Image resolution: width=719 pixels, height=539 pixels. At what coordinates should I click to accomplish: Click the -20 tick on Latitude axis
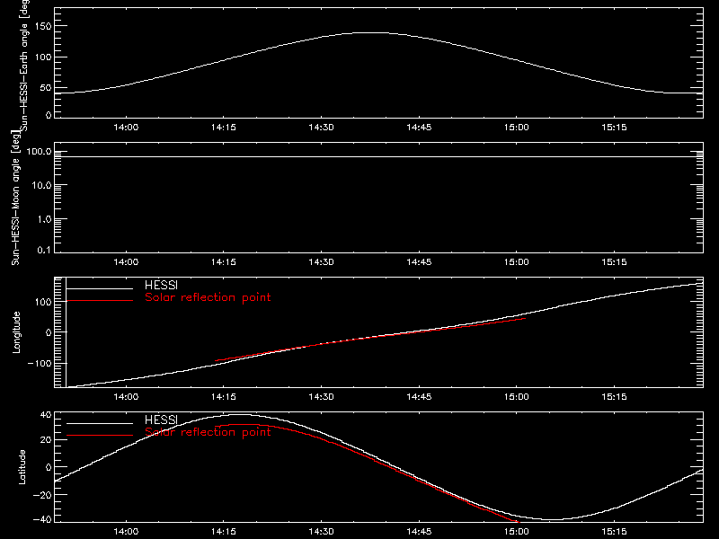43,495
